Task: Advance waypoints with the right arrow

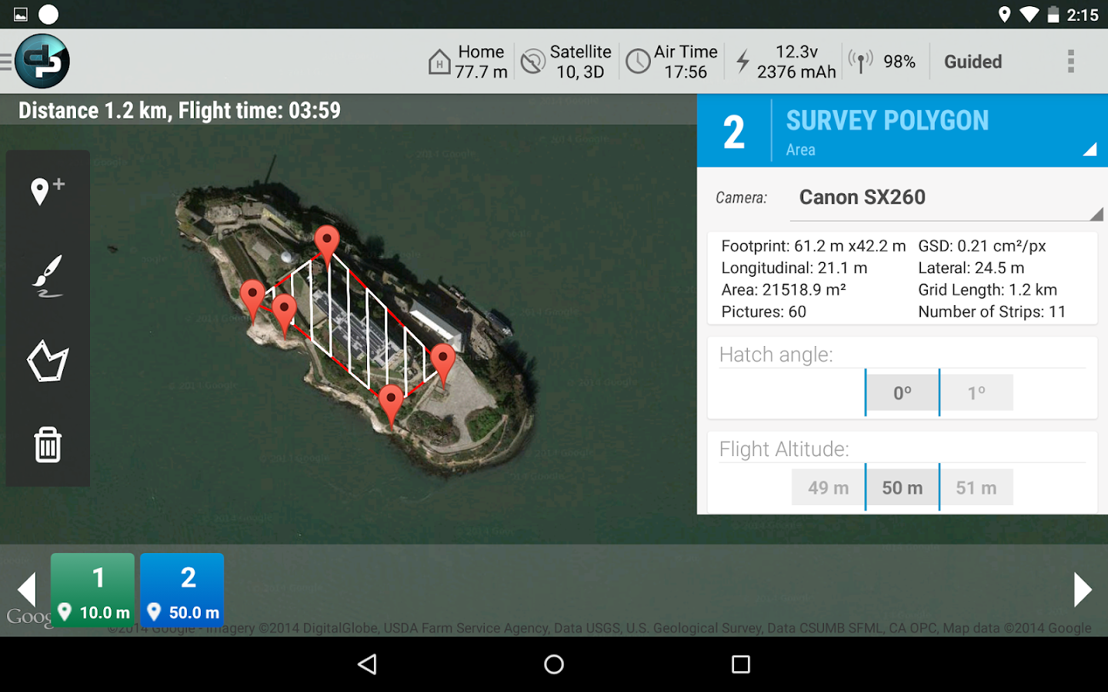Action: pyautogui.click(x=1083, y=590)
